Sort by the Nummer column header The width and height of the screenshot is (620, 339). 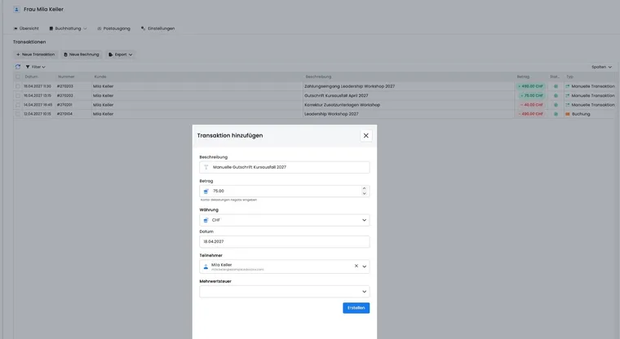pyautogui.click(x=66, y=77)
